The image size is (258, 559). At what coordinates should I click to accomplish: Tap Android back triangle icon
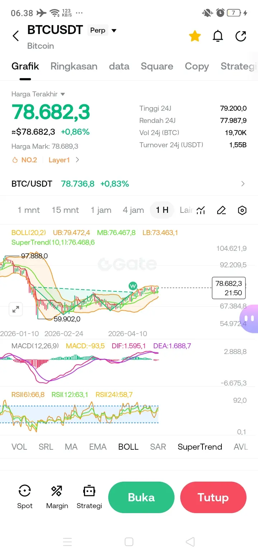(x=190, y=542)
